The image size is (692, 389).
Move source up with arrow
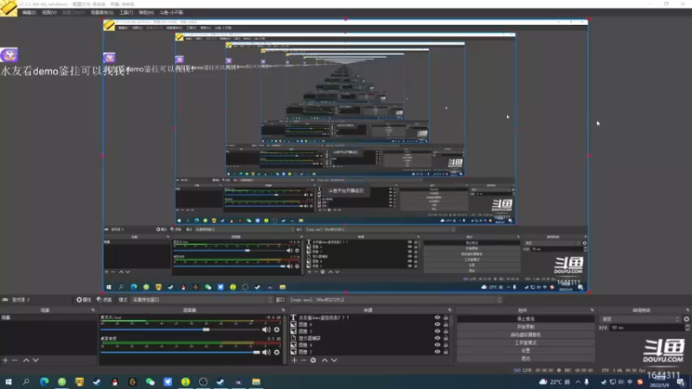(324, 360)
